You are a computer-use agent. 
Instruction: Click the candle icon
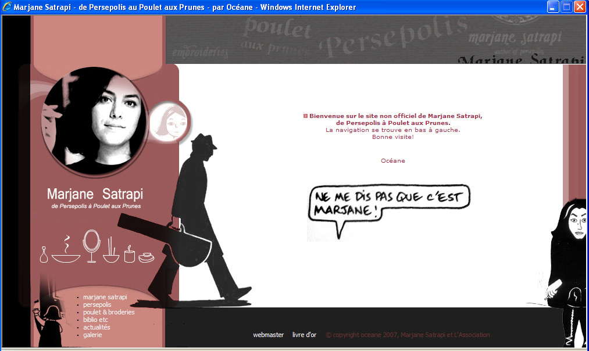pos(130,254)
